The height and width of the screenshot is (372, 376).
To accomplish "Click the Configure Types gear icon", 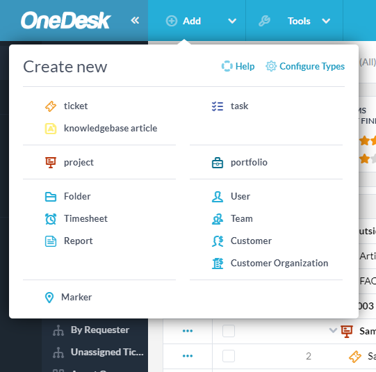I will pos(271,66).
